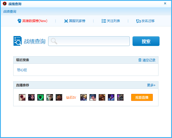
Task: Click the trash can icon
Action: point(140,60)
